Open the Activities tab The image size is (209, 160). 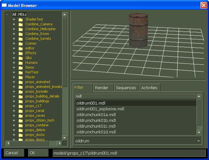click(150, 88)
